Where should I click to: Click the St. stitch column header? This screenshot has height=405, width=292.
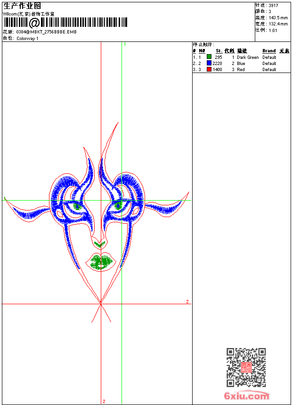[219, 51]
